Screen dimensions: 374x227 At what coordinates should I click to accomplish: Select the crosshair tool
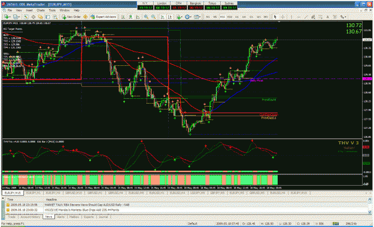pos(283,17)
